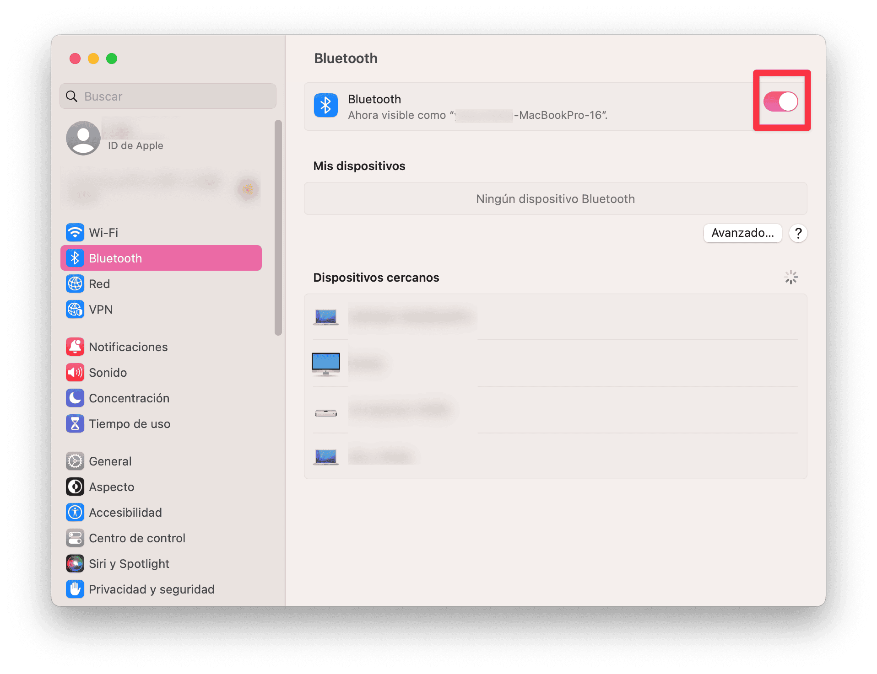Click the blue Bluetooth icon in main panel
The width and height of the screenshot is (877, 674).
pos(325,106)
